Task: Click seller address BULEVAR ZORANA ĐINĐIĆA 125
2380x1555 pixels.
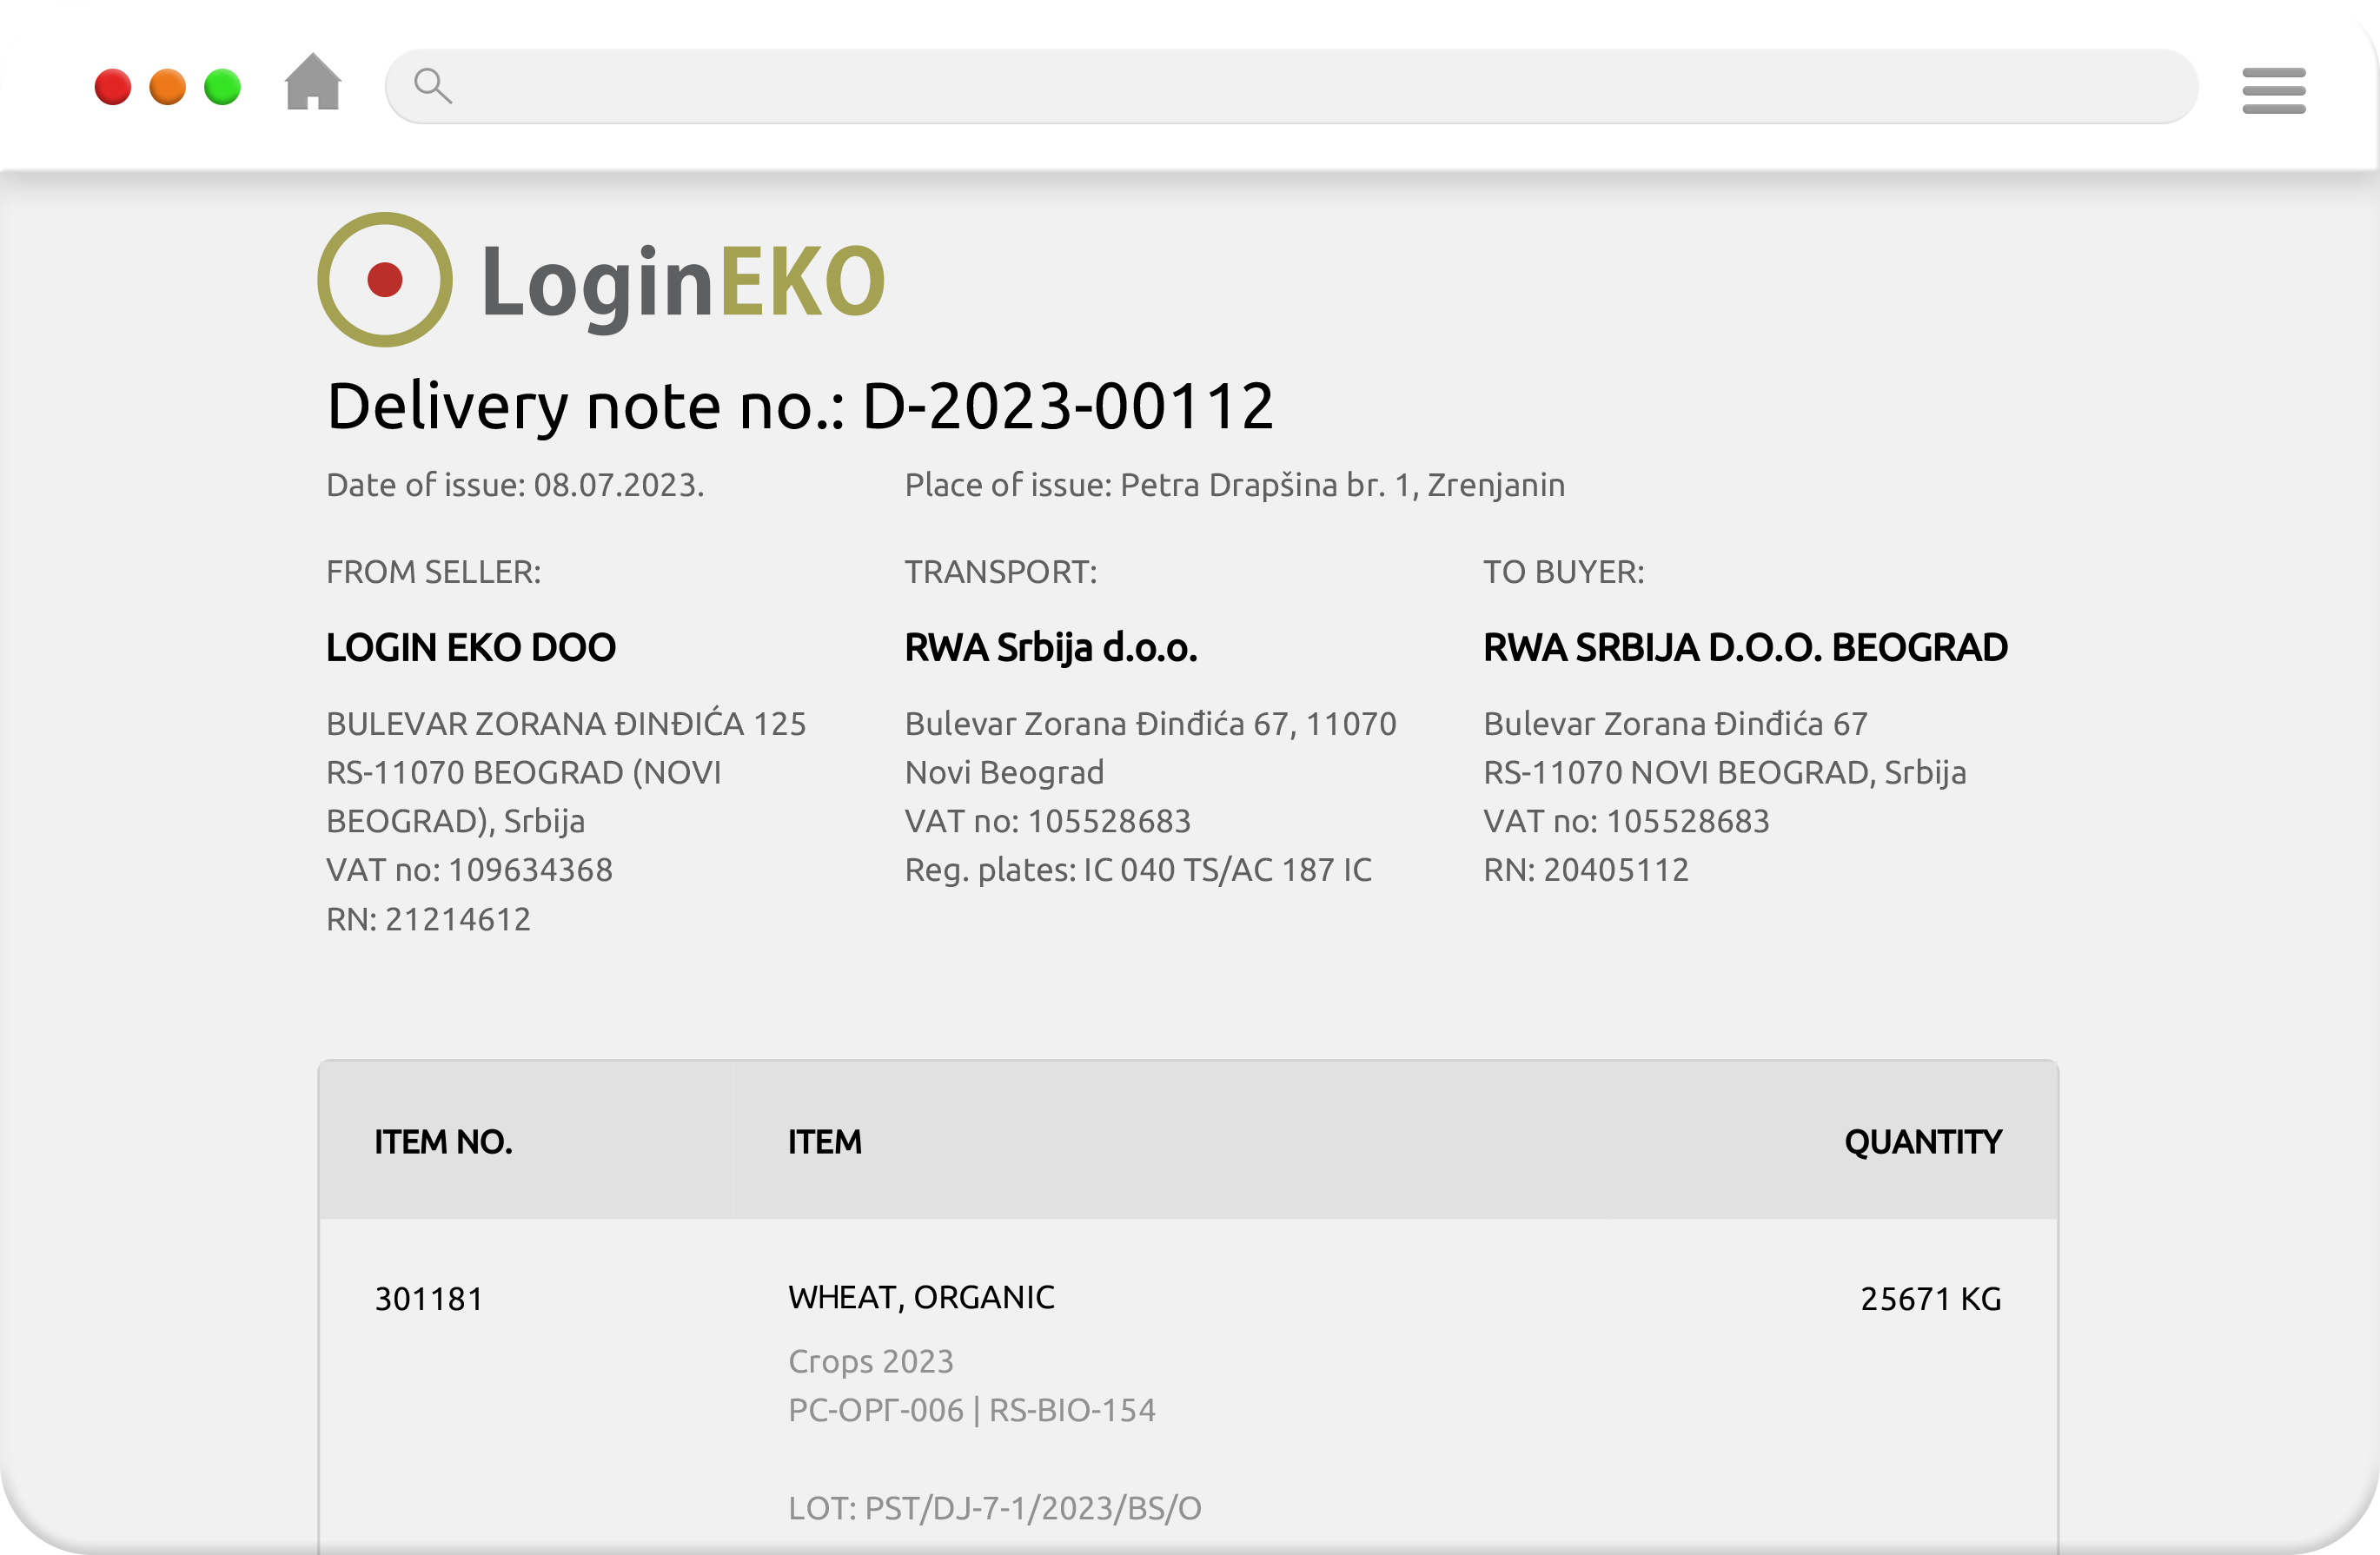Action: (566, 723)
